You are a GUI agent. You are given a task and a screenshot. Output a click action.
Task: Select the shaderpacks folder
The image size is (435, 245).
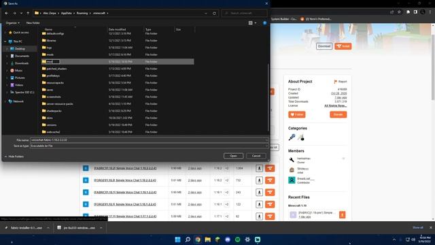[x=54, y=111]
